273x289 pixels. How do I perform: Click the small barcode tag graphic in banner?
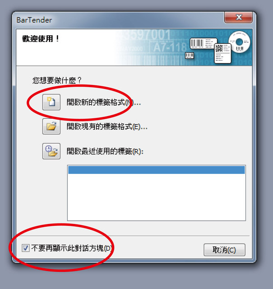[190, 56]
